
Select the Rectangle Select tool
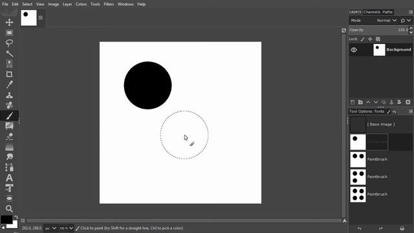[x=9, y=33]
